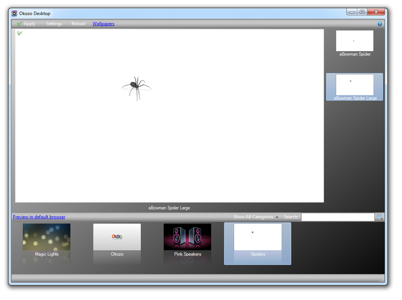Click the window resize grip icon
The image size is (402, 300).
point(382,280)
